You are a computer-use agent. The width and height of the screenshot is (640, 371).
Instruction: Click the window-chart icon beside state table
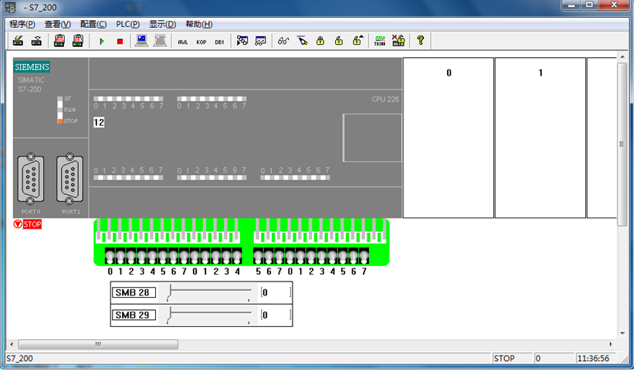tap(260, 41)
